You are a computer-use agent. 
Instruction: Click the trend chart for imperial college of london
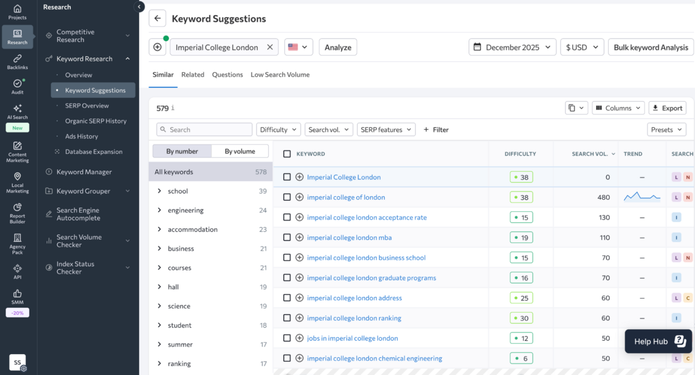pos(642,197)
